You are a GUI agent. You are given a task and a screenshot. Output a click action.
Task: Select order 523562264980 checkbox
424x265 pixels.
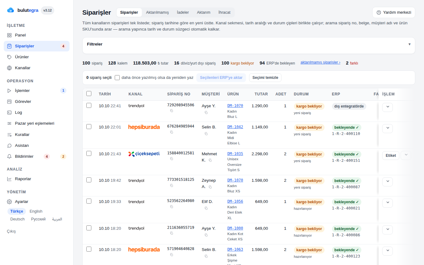(89, 201)
